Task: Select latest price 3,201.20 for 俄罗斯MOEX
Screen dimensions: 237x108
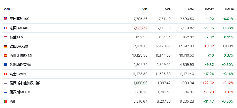Action: (x=141, y=92)
